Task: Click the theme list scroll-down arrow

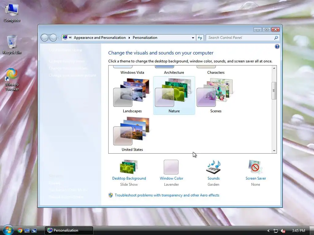Action: pos(274,151)
